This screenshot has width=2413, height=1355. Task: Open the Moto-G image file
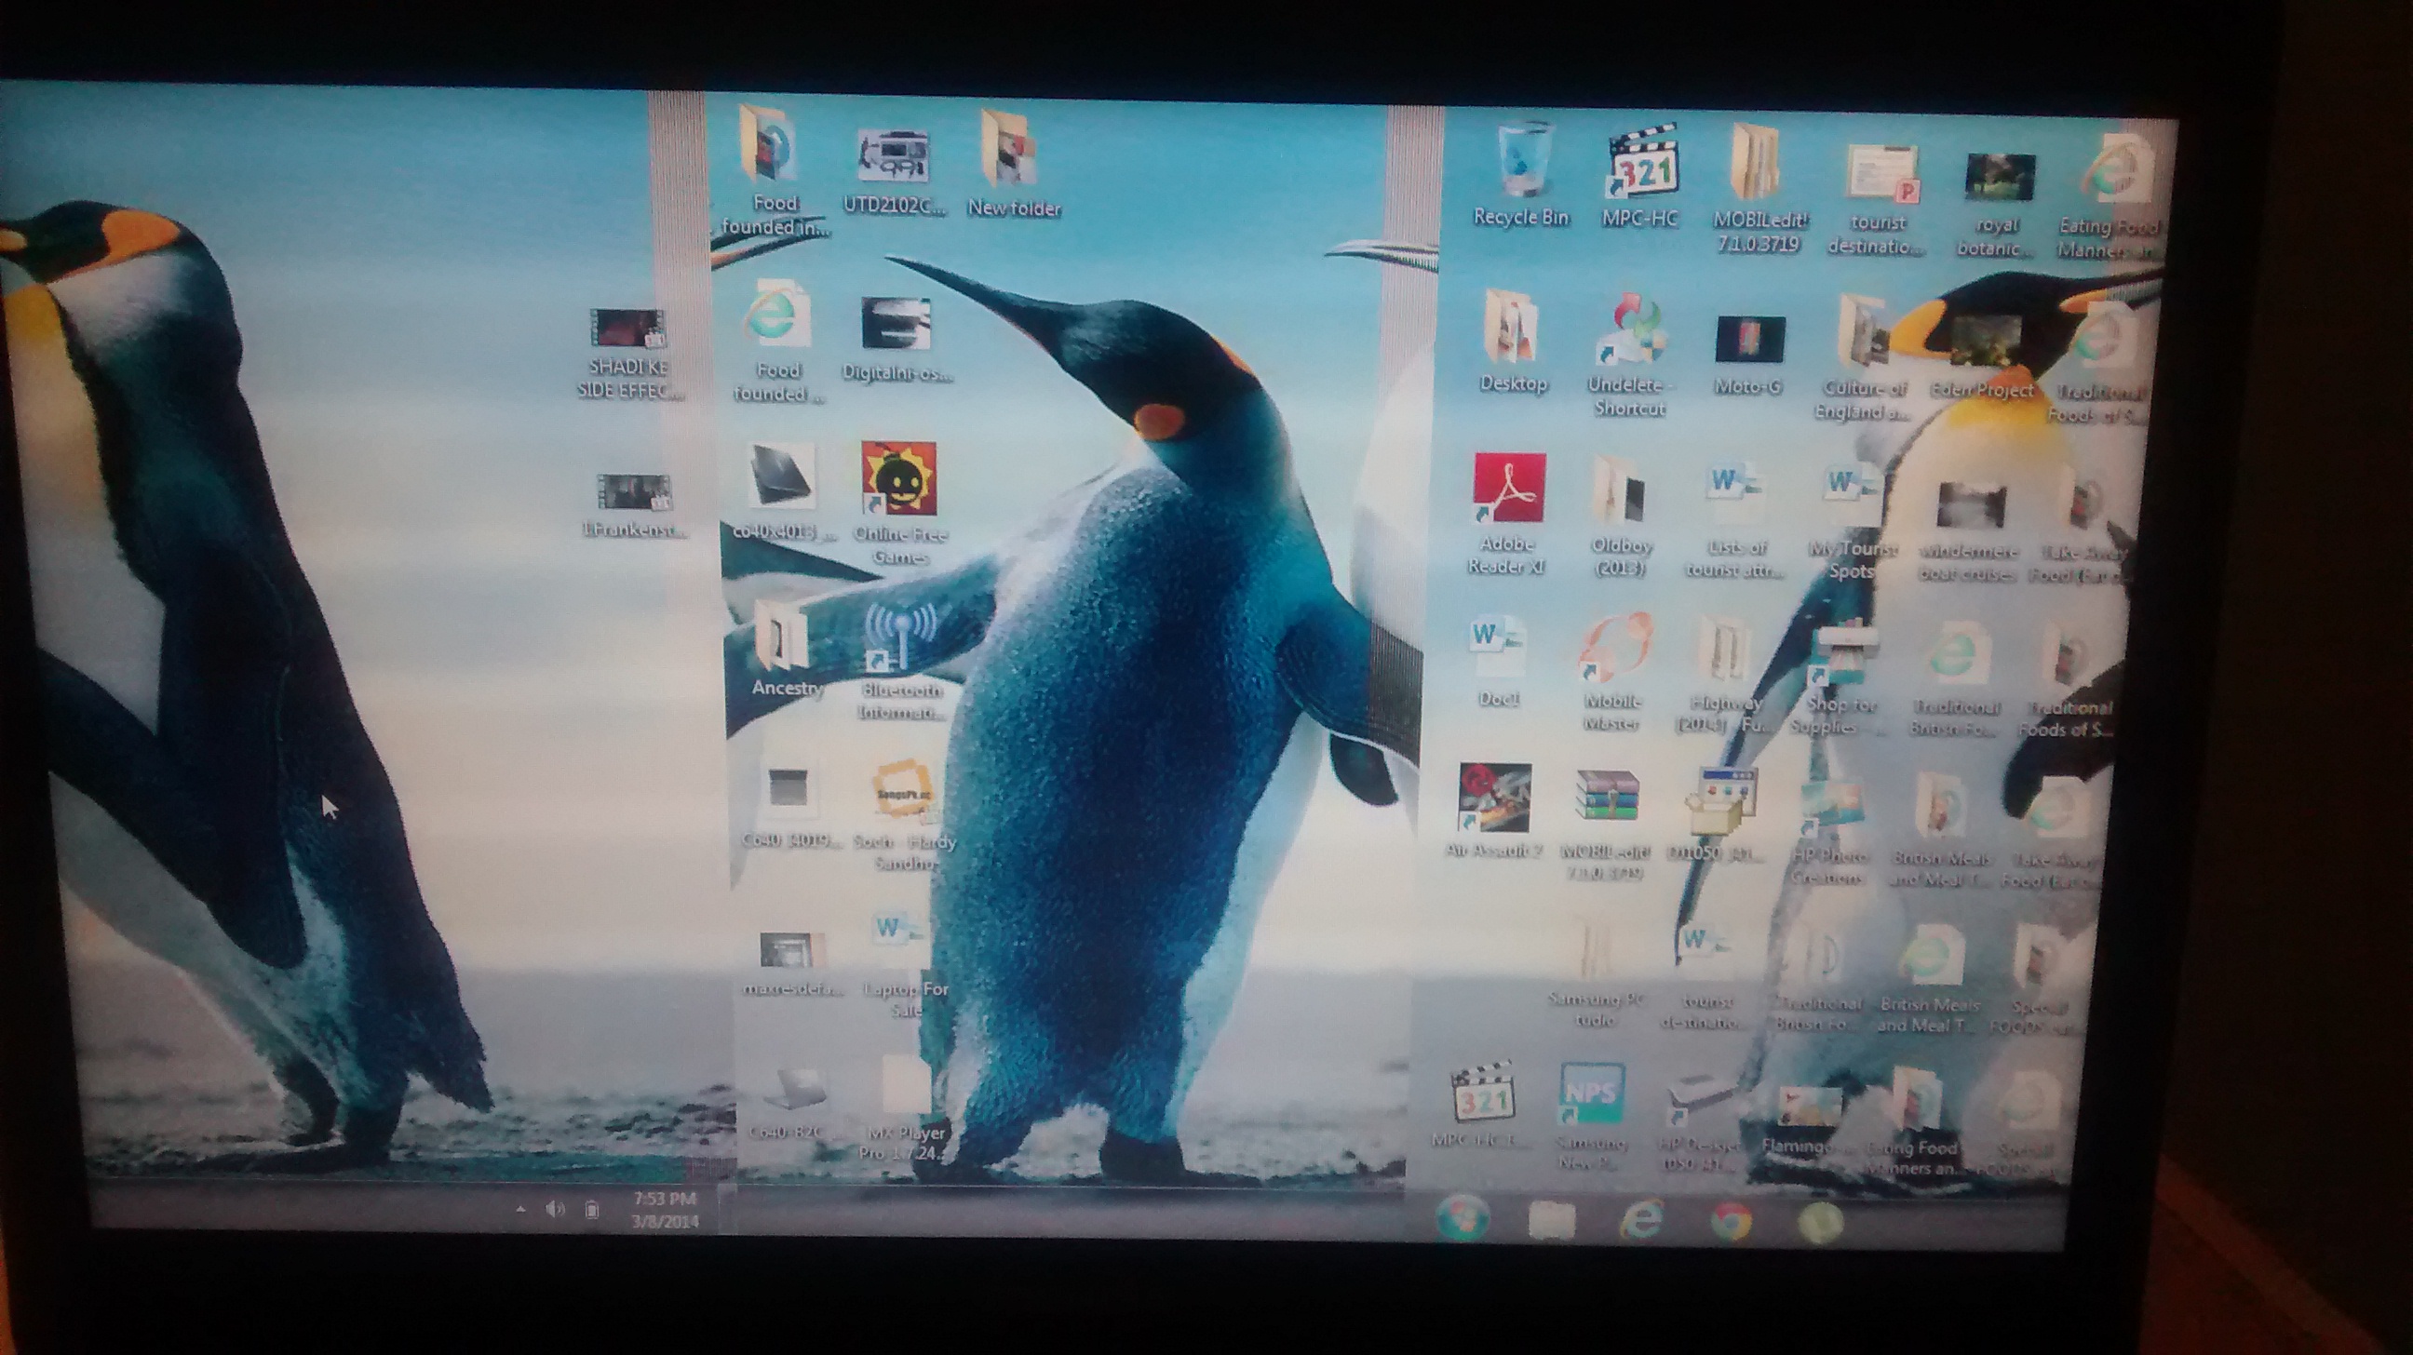(x=1749, y=339)
